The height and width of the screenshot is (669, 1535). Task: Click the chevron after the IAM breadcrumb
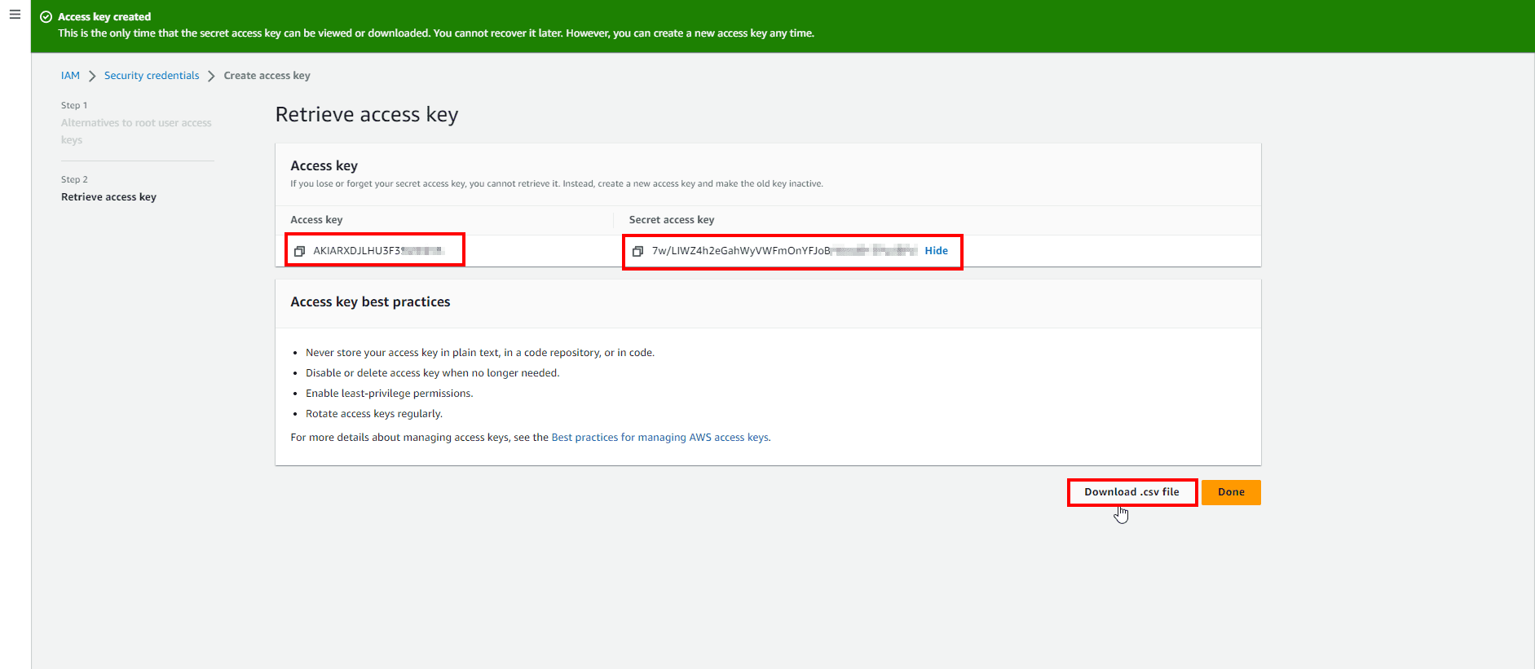92,76
